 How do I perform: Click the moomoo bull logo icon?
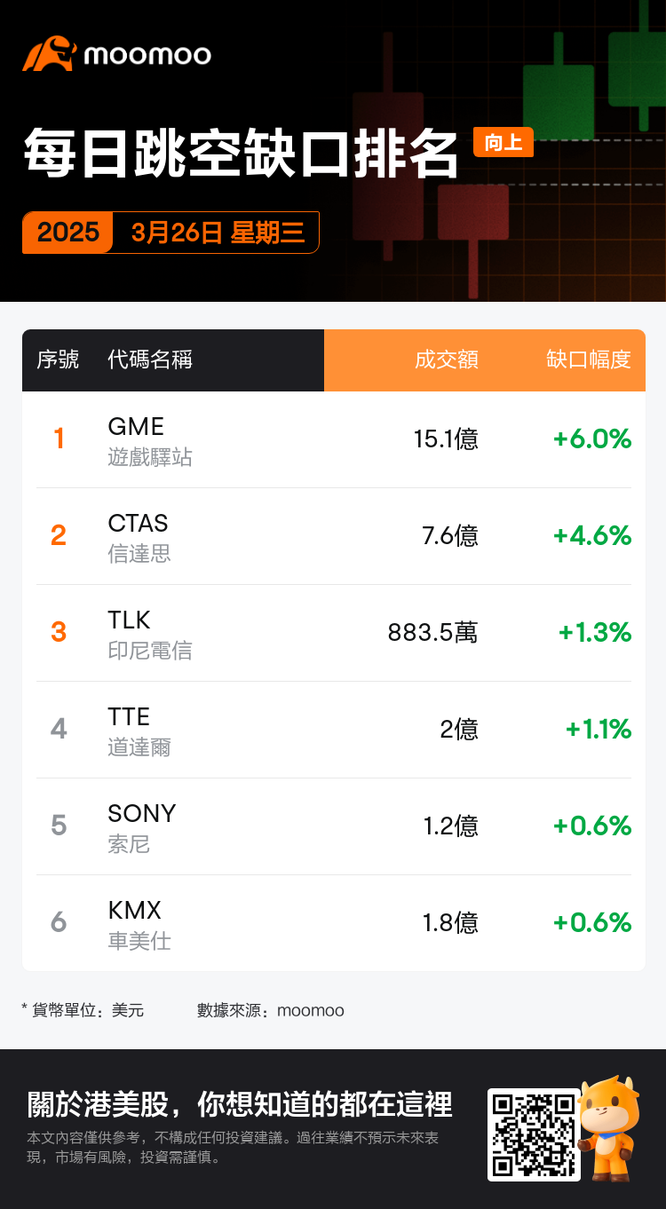[49, 54]
